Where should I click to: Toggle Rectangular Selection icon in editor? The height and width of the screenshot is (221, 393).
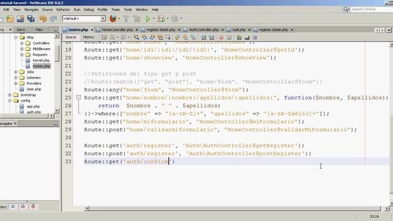click(x=168, y=37)
